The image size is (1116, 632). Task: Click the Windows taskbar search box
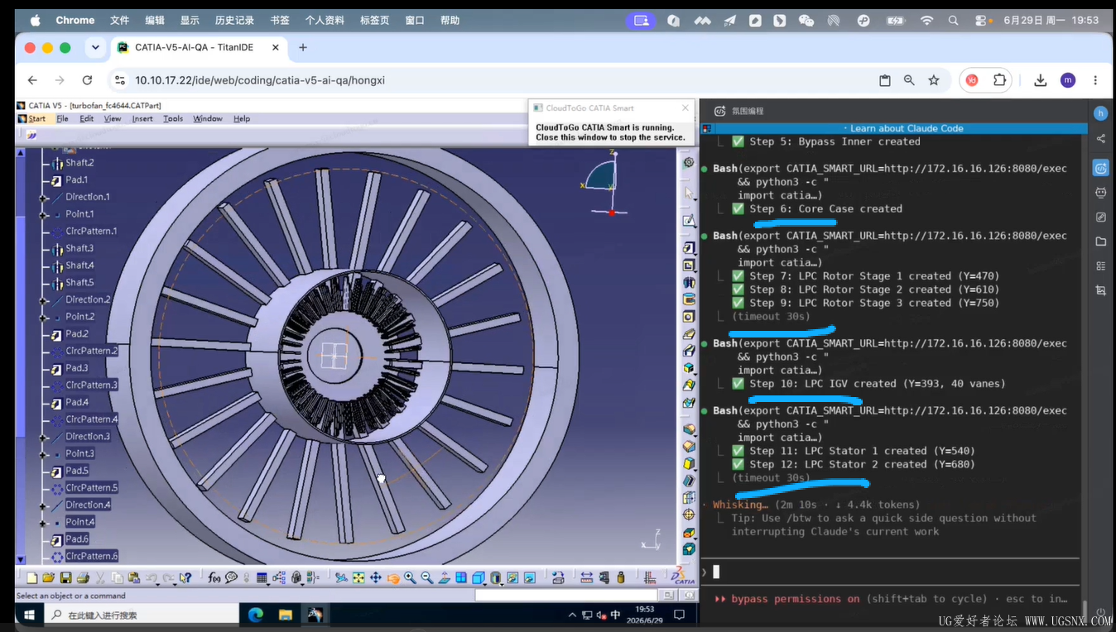(141, 615)
